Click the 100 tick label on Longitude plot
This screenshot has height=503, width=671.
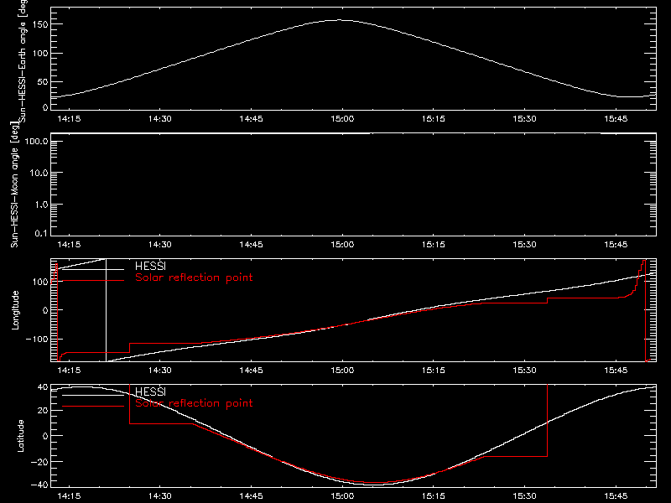point(40,282)
